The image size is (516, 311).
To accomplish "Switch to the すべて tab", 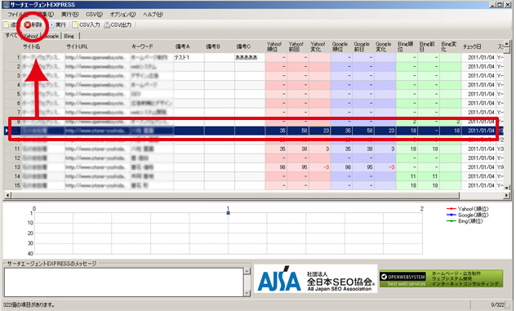I will [x=11, y=35].
